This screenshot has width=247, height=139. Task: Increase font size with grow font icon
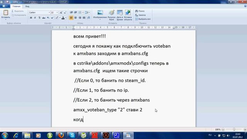click(61, 12)
